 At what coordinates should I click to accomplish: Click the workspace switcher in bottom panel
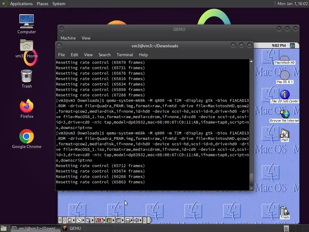(286, 228)
